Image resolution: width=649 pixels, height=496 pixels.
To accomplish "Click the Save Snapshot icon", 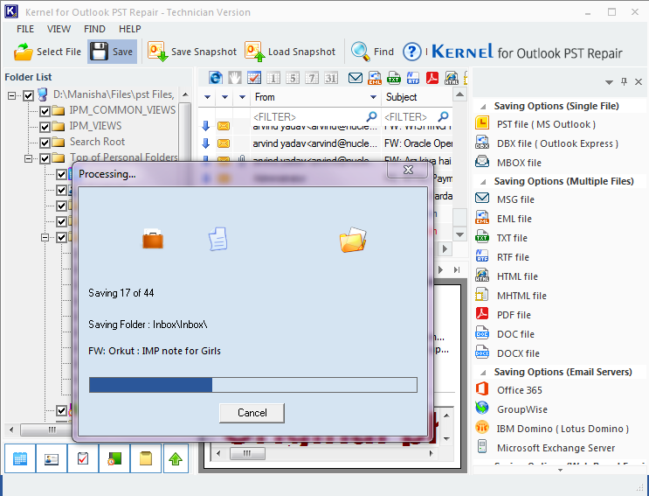I will 158,52.
